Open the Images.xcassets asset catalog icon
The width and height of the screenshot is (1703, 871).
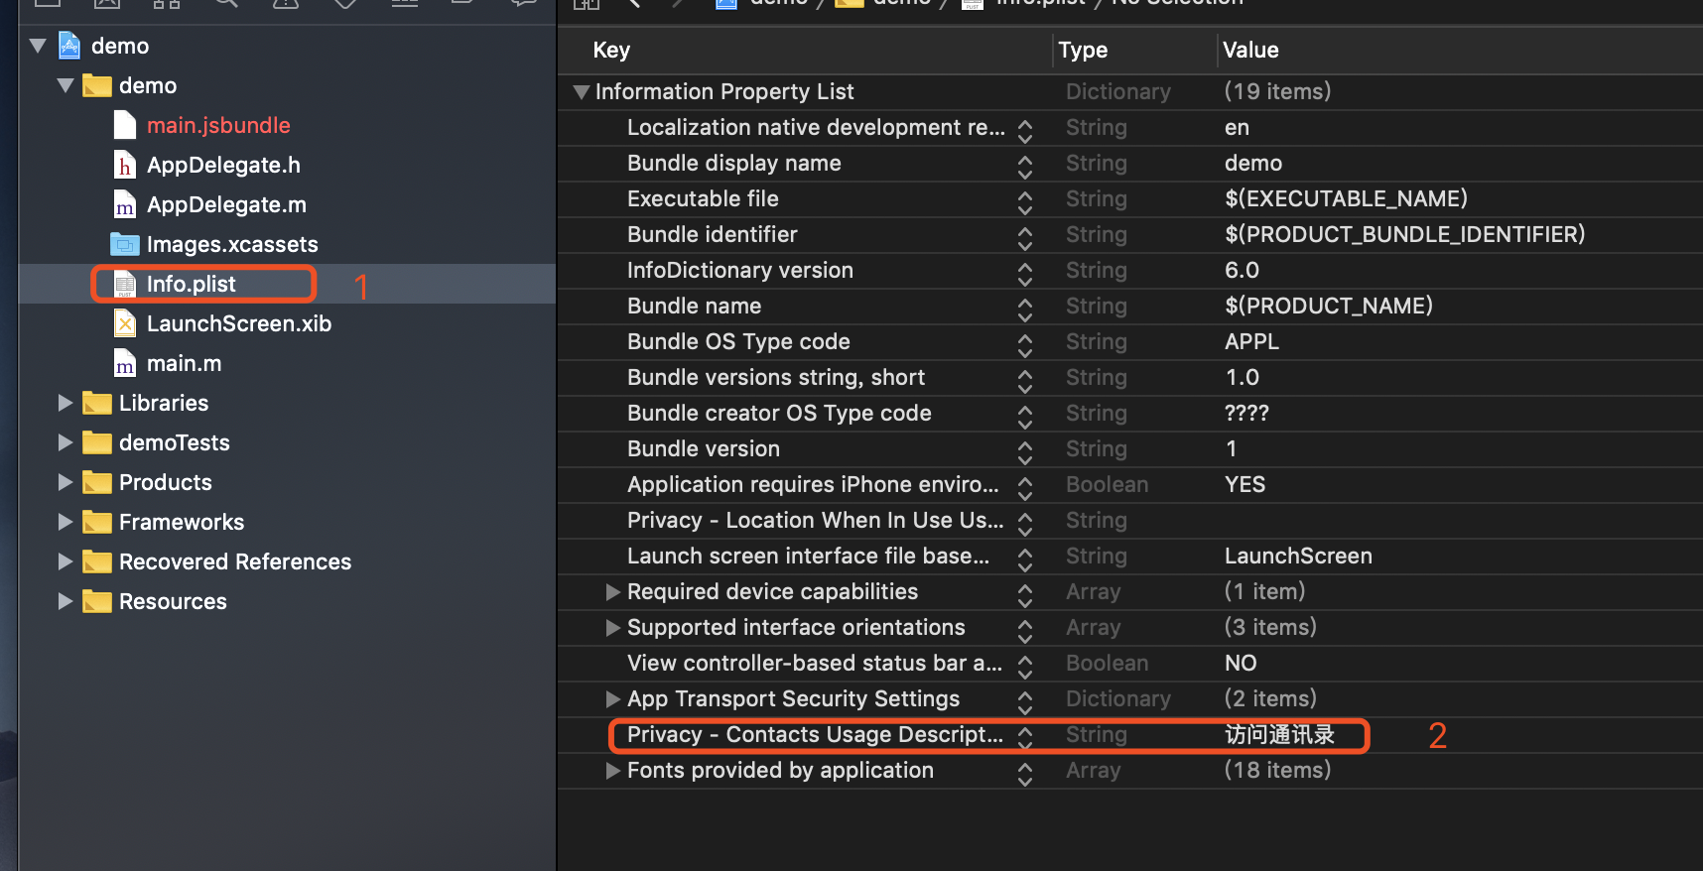coord(125,244)
